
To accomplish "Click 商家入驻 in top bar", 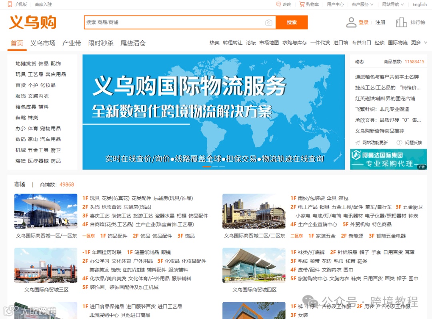I will [43, 4].
